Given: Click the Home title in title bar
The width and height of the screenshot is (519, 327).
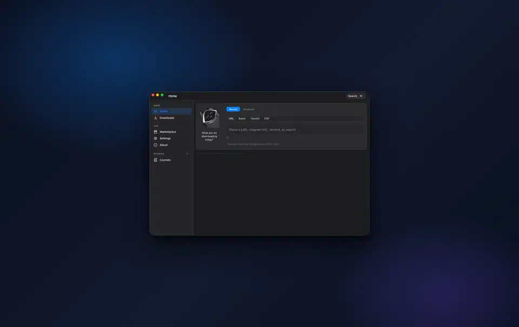Looking at the screenshot, I should click(x=172, y=96).
